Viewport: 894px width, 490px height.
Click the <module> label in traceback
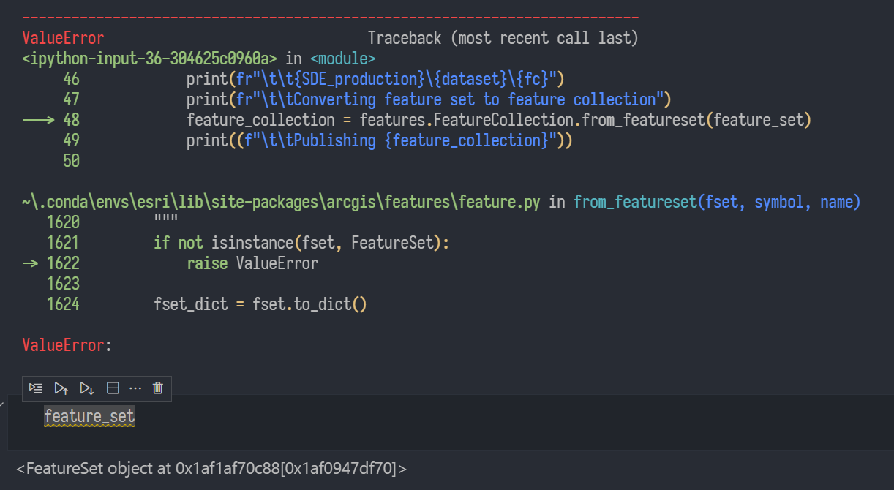pyautogui.click(x=342, y=58)
